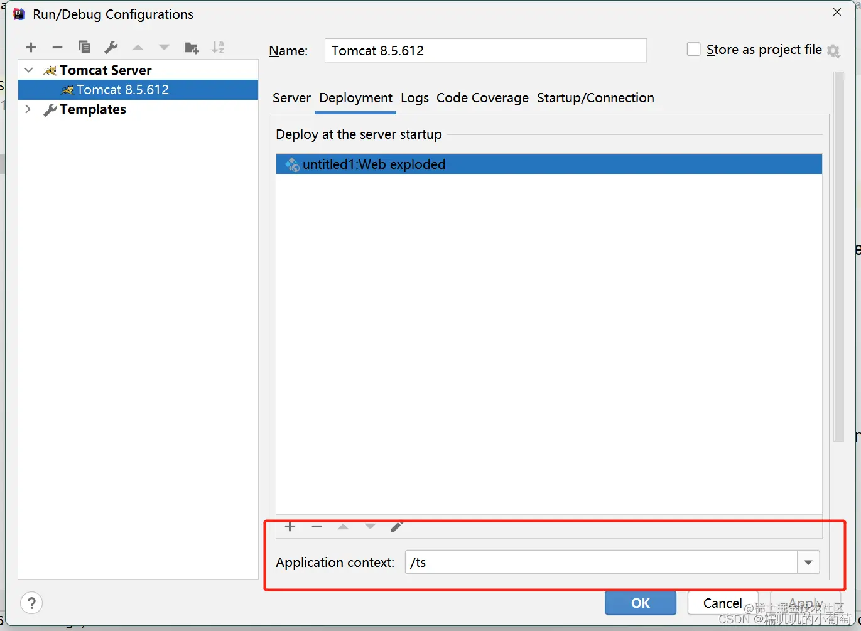Switch to the Server tab
This screenshot has height=631, width=861.
(291, 98)
